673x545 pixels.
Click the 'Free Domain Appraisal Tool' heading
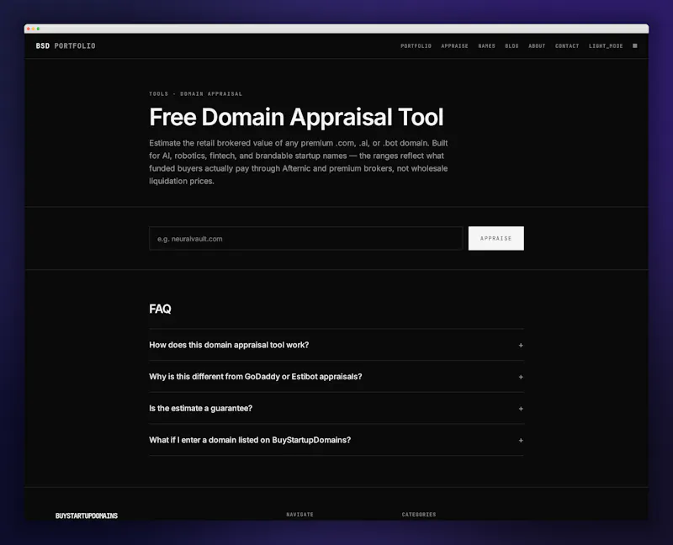click(296, 117)
